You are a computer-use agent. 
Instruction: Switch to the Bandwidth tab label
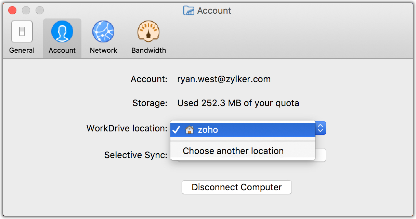[148, 50]
